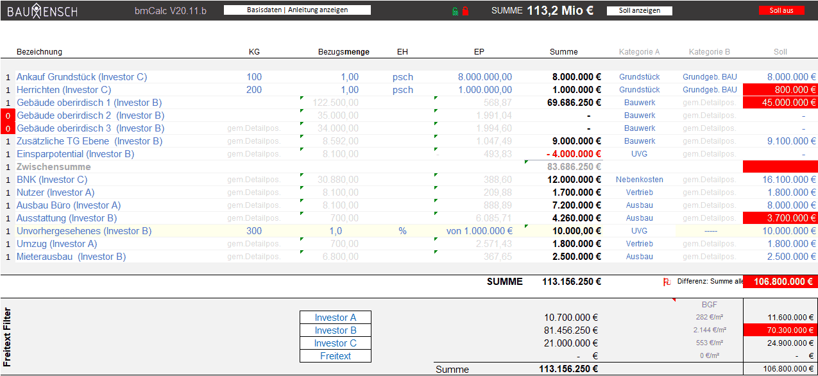Screen dimensions: 818x376
Task: Select the Bezugsmenge column header
Action: tap(343, 52)
